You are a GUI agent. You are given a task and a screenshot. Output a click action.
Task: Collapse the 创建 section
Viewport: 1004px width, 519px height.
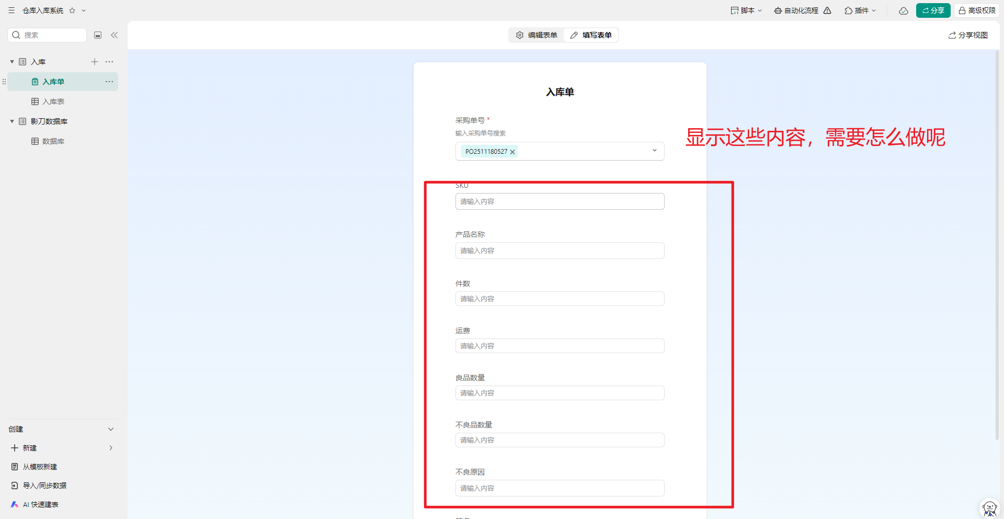pos(111,429)
